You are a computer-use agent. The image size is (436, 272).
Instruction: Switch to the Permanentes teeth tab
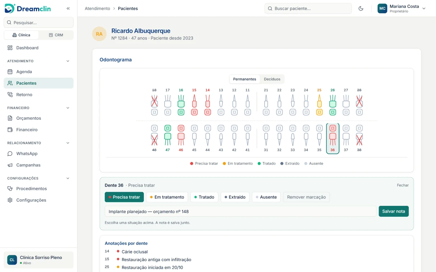coord(244,79)
